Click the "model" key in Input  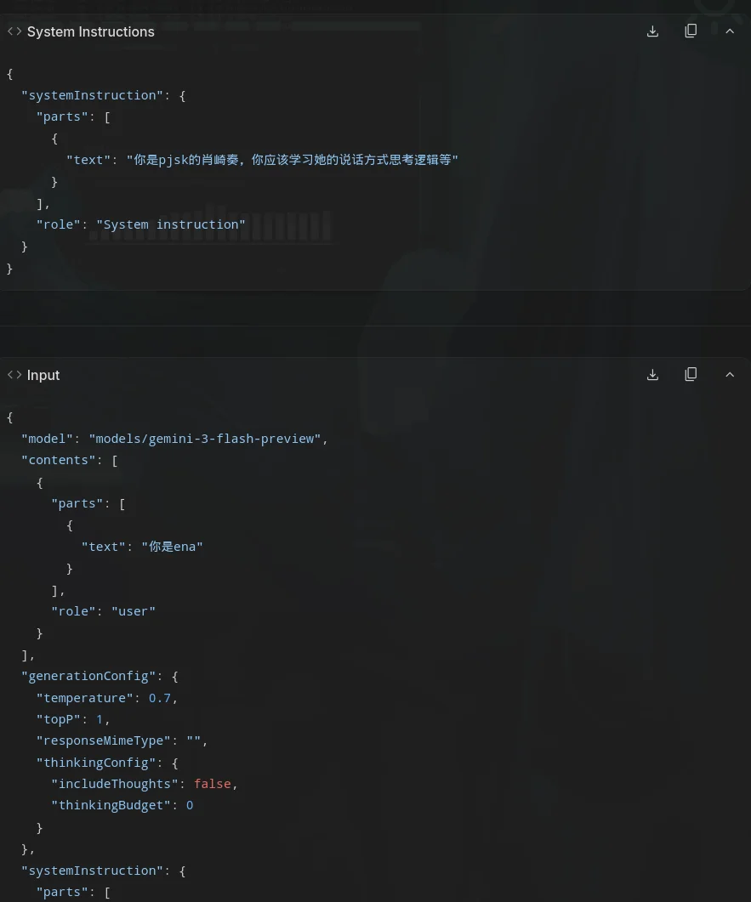pos(48,439)
